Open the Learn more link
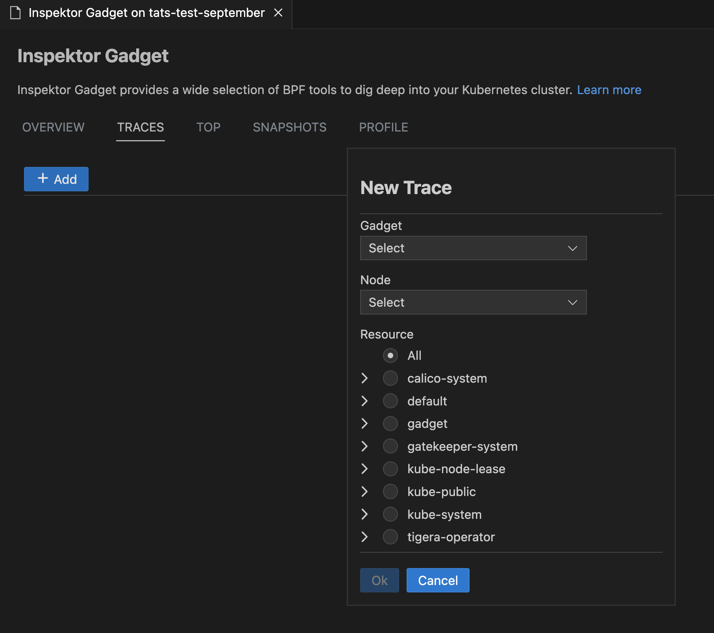Viewport: 714px width, 633px height. [609, 90]
